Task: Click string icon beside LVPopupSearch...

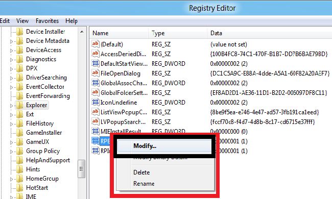Action: [96, 121]
